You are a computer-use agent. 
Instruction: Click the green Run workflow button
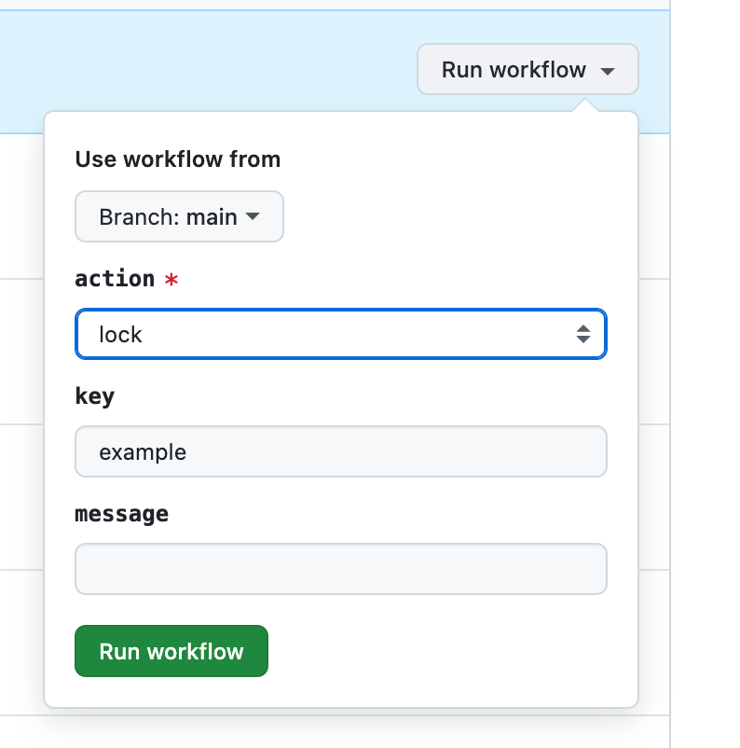(171, 651)
